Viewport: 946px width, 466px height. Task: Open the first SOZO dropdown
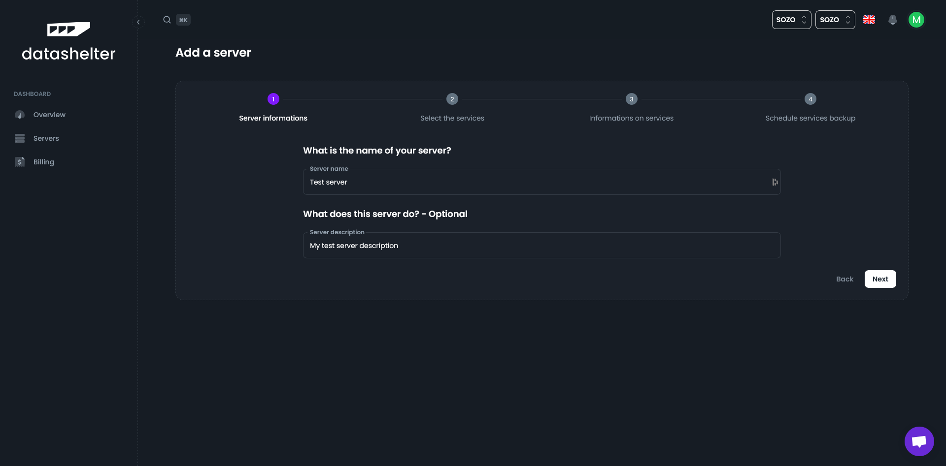point(791,20)
